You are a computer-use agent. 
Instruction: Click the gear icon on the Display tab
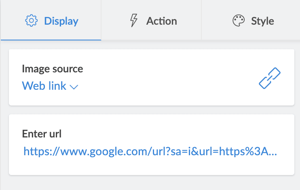pyautogui.click(x=31, y=21)
